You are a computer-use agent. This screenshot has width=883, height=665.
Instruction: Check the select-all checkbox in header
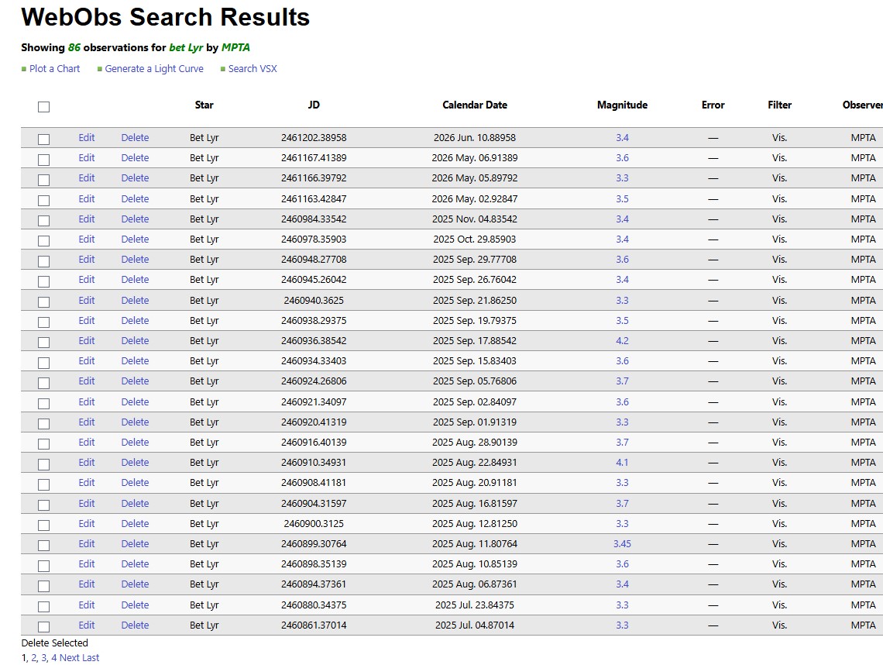coord(43,107)
